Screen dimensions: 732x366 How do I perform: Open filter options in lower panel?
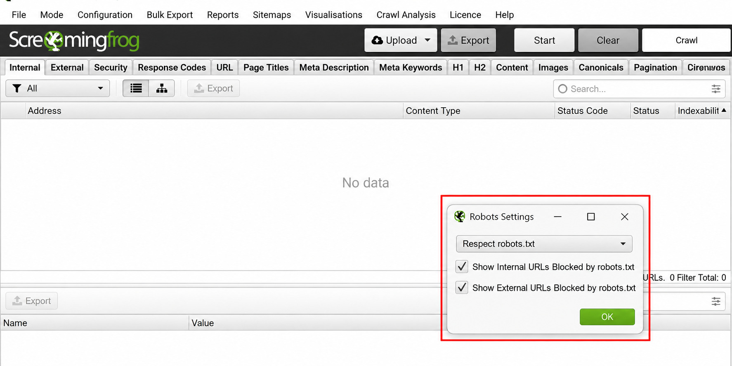pos(716,301)
